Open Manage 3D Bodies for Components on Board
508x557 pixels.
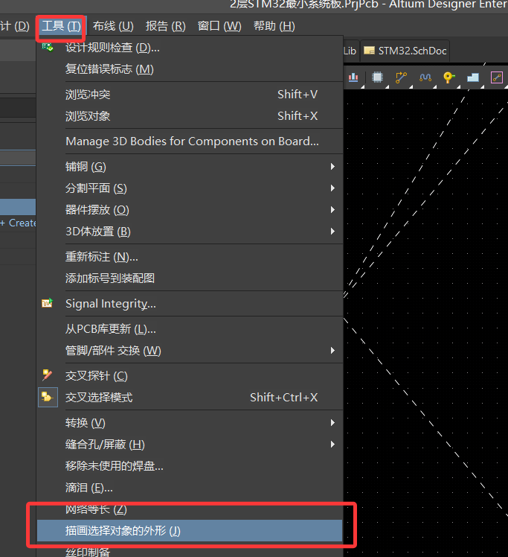point(190,141)
